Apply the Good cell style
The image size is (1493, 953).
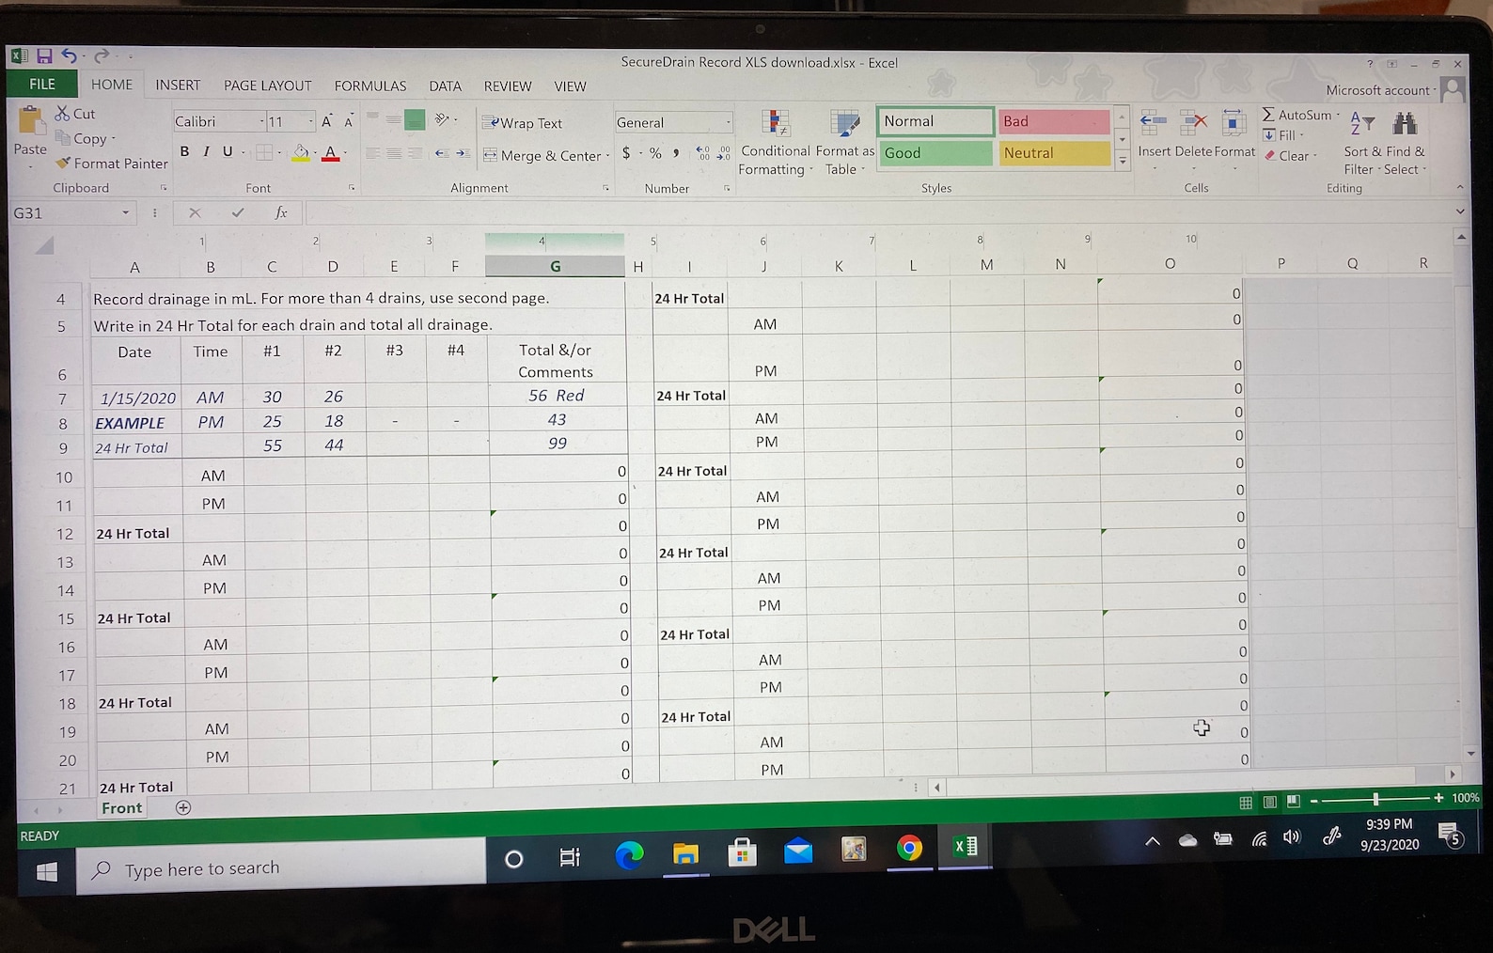935,153
